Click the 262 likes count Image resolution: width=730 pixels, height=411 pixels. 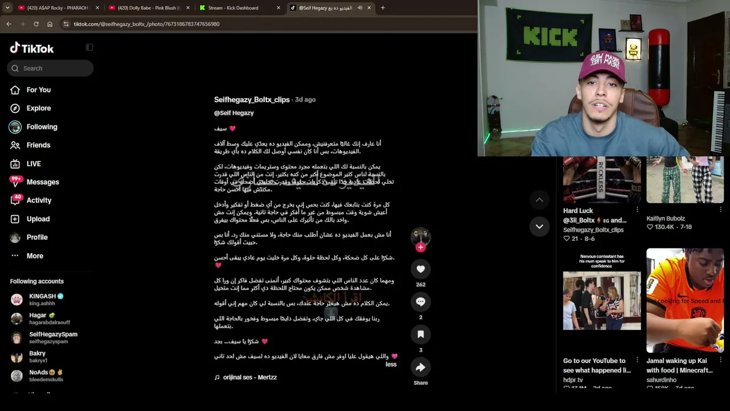pyautogui.click(x=420, y=284)
